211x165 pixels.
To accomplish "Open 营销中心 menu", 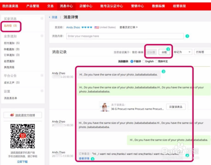I will [138, 6].
